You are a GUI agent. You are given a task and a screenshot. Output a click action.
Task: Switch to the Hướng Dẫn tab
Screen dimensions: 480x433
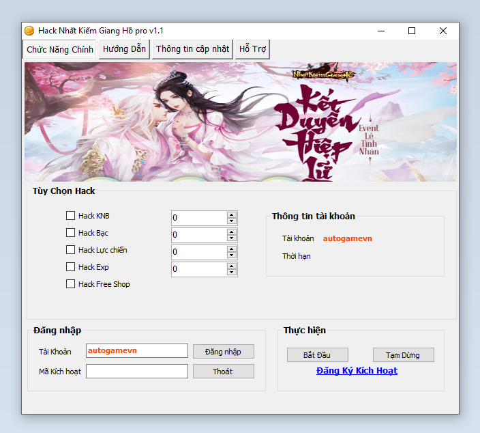click(124, 49)
